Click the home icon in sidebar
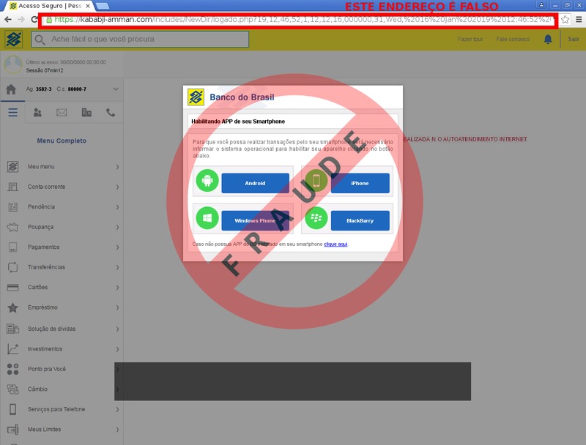586x445 pixels. click(10, 89)
